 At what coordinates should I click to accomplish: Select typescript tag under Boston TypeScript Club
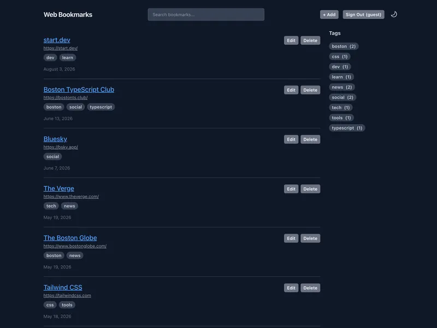pos(101,107)
